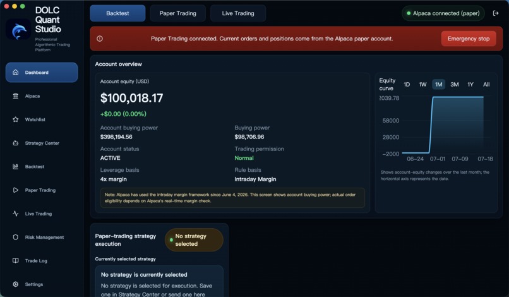The image size is (509, 297).
Task: Click the Settings gear icon
Action: click(15, 284)
